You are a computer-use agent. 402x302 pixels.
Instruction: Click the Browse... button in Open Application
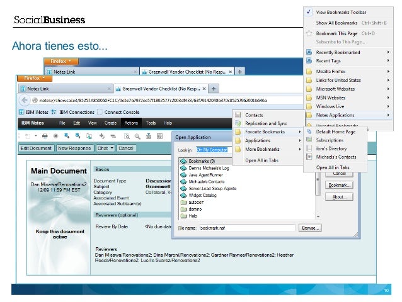click(310, 228)
